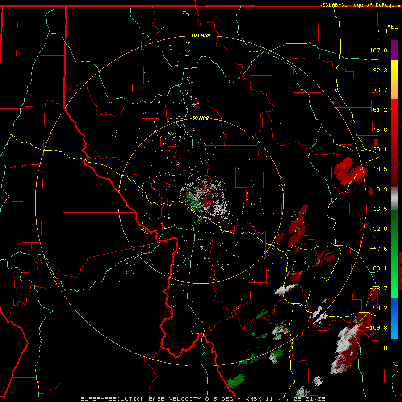Select the 61.2 scale value
Image resolution: width=402 pixels, height=402 pixels.
pyautogui.click(x=380, y=110)
